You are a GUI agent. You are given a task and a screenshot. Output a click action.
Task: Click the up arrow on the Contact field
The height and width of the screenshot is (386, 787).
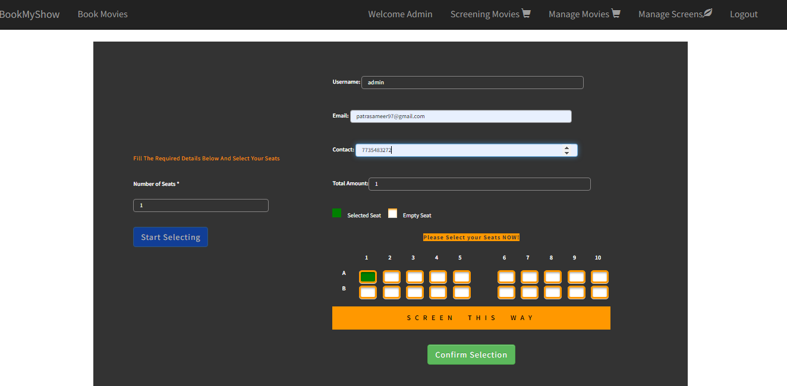[566, 147]
